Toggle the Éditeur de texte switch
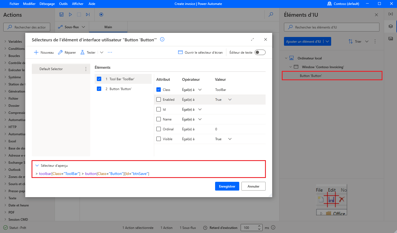 tap(260, 52)
